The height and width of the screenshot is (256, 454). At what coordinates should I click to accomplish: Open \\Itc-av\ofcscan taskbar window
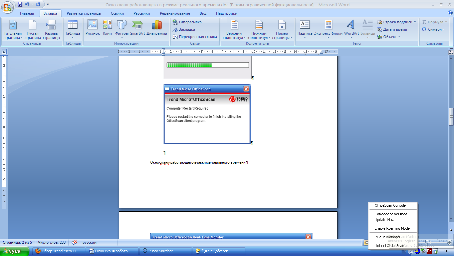[219, 251]
